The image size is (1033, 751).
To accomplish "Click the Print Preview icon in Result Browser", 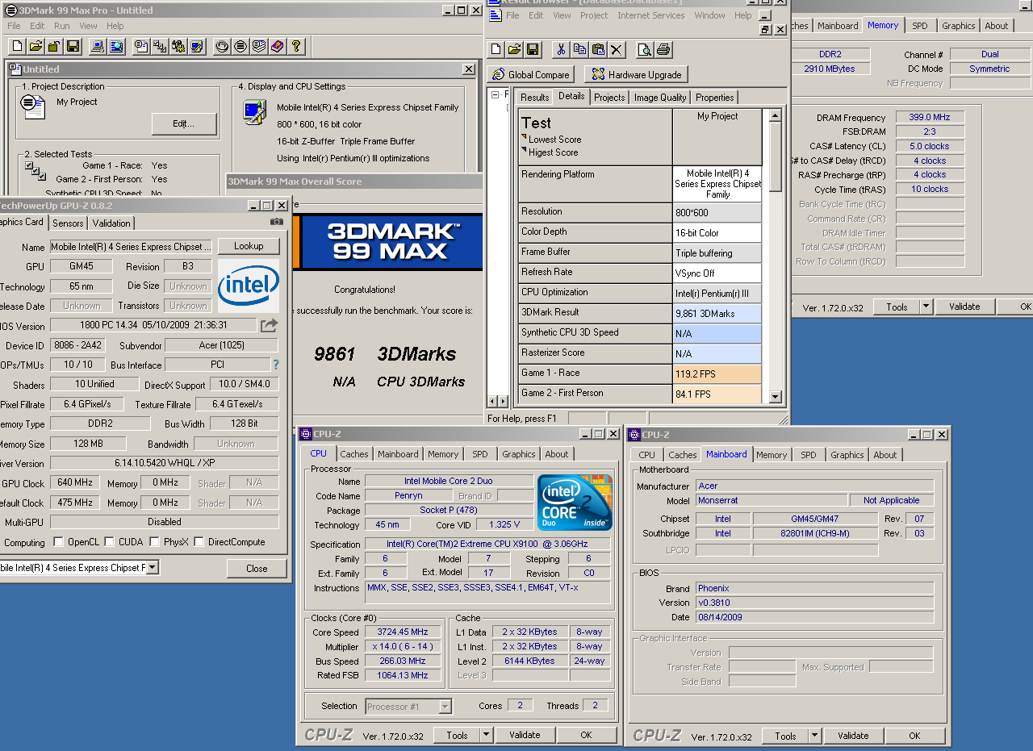I will (644, 50).
